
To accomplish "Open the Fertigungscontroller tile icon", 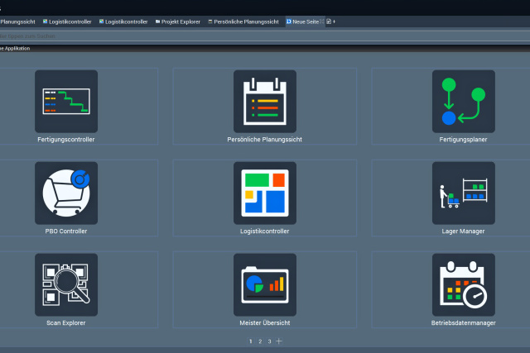I will pos(66,101).
